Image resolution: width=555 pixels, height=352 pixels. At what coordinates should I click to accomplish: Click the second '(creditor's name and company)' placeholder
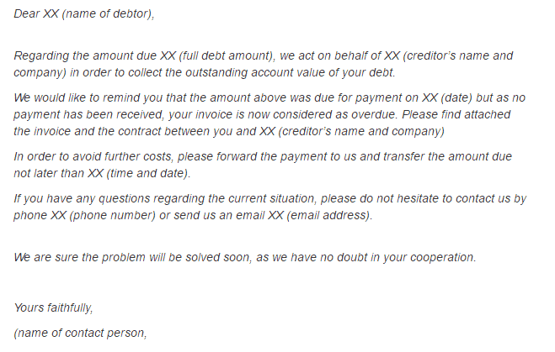(x=361, y=131)
